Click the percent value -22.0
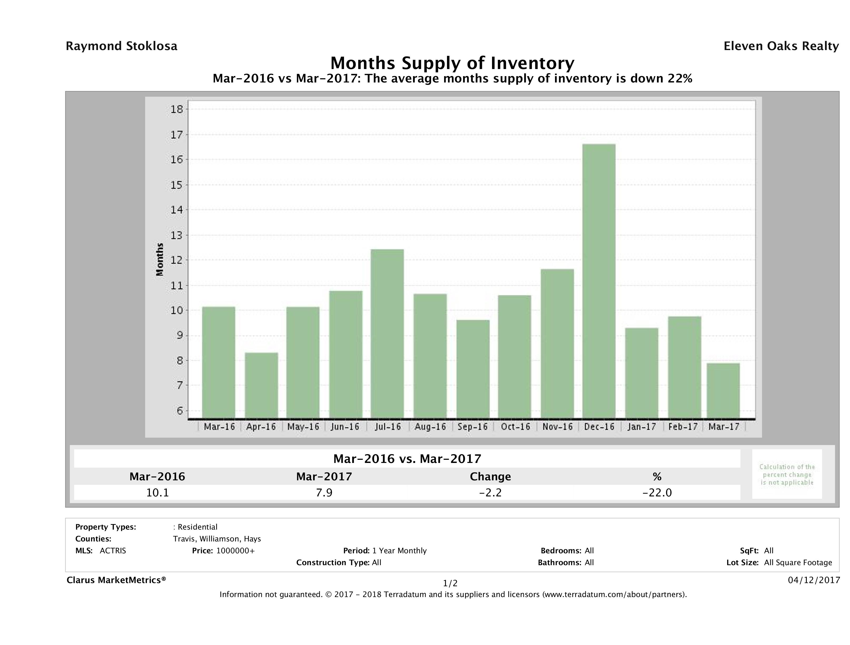Screen dimensions: 850x645 click(657, 492)
